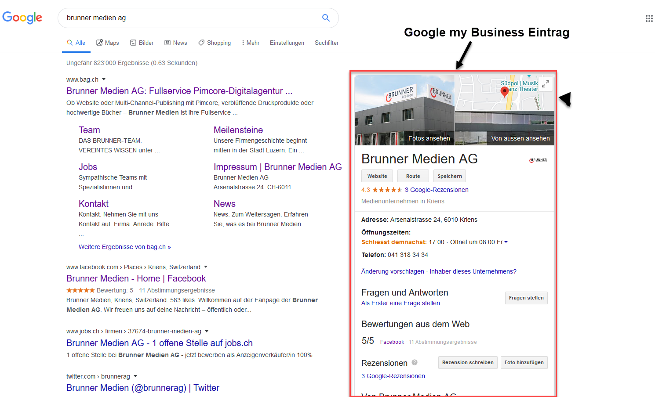Click the Rezensionen help question mark icon
Image resolution: width=655 pixels, height=397 pixels.
coord(415,362)
